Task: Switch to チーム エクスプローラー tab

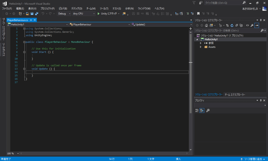Action: click(235, 95)
